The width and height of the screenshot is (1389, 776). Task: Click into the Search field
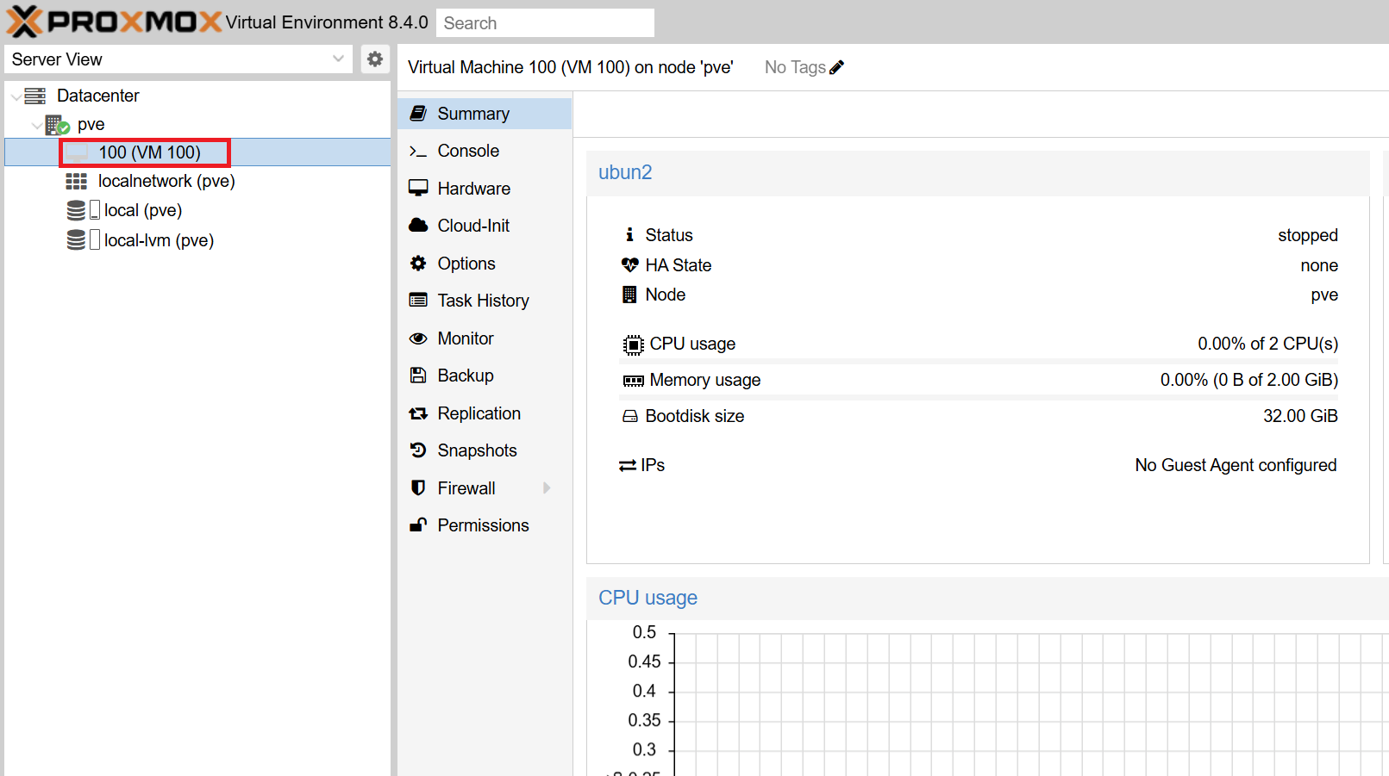(x=545, y=23)
